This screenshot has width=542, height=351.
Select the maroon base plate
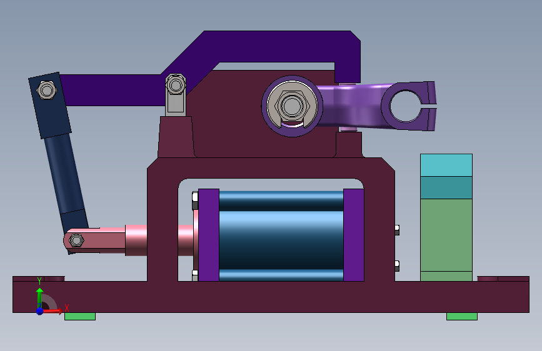coord(271,297)
